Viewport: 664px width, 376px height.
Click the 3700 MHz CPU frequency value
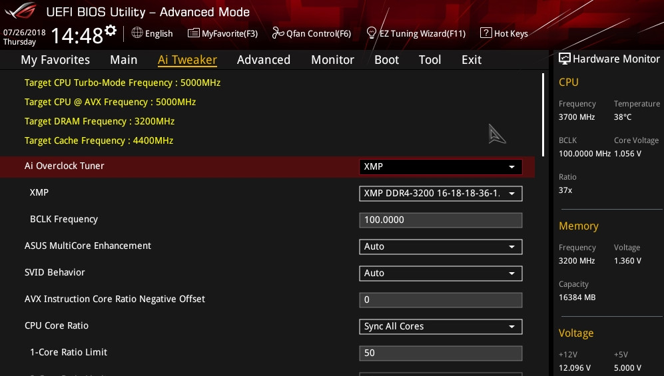[x=577, y=117]
